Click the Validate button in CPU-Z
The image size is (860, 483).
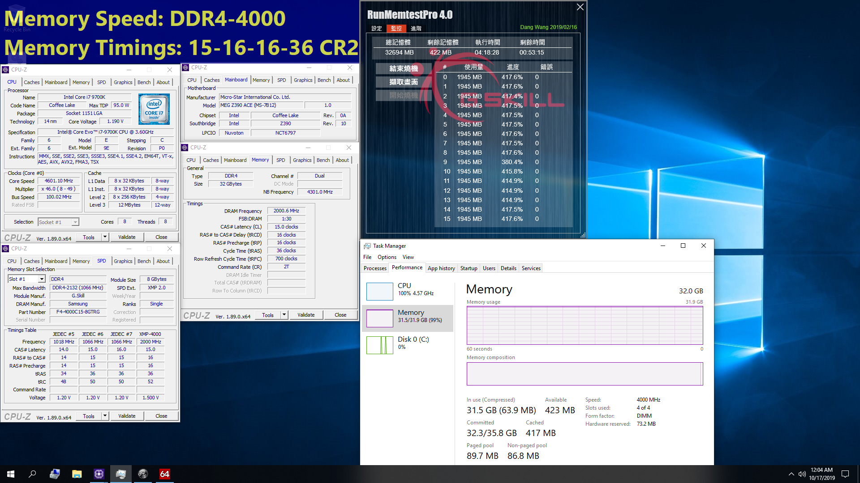127,237
